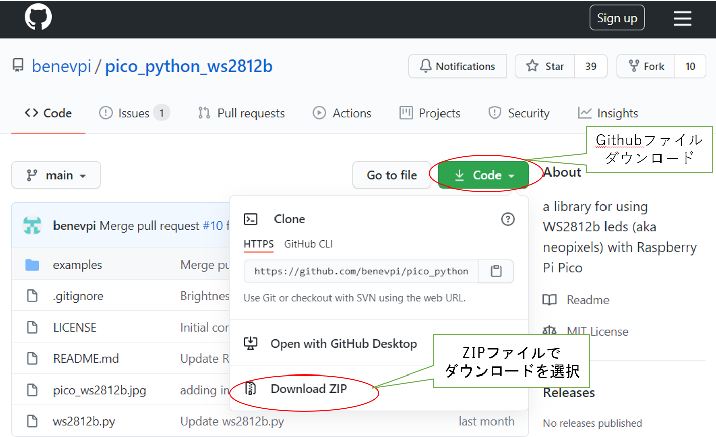Click the file icon beside .gitignore
The height and width of the screenshot is (437, 716).
point(32,296)
